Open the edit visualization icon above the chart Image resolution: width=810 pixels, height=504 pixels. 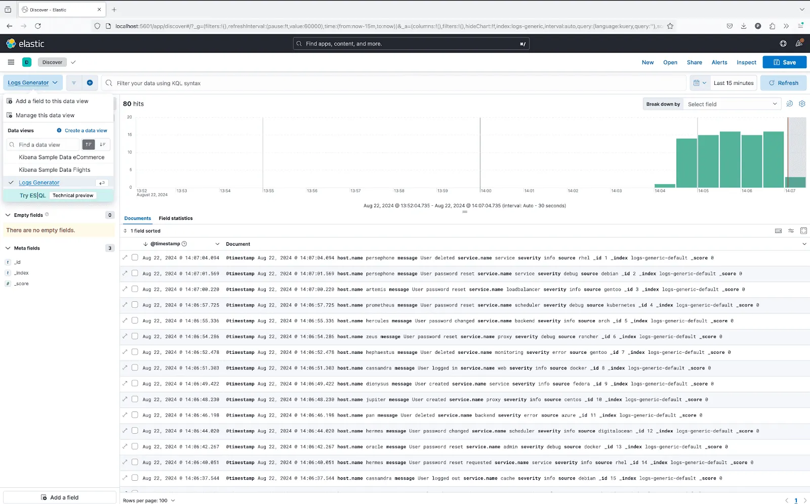click(x=789, y=104)
